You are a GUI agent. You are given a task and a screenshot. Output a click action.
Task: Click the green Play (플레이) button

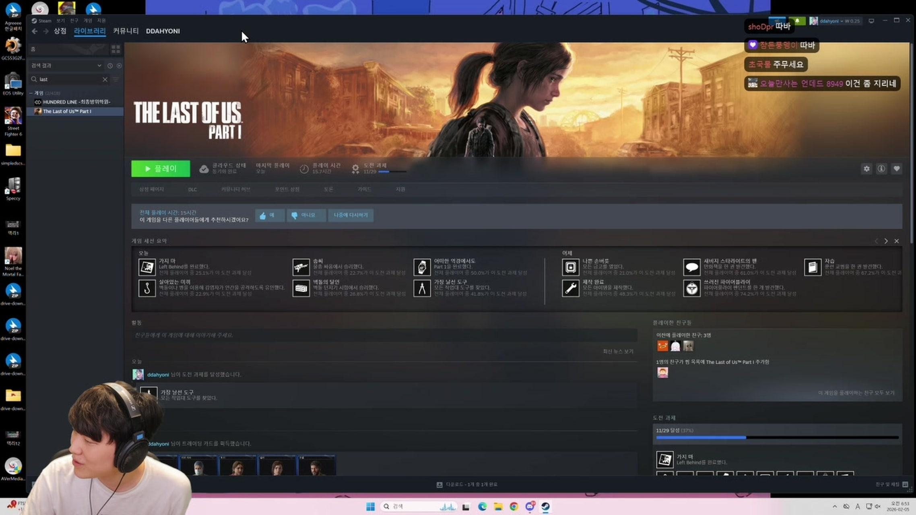(x=161, y=169)
